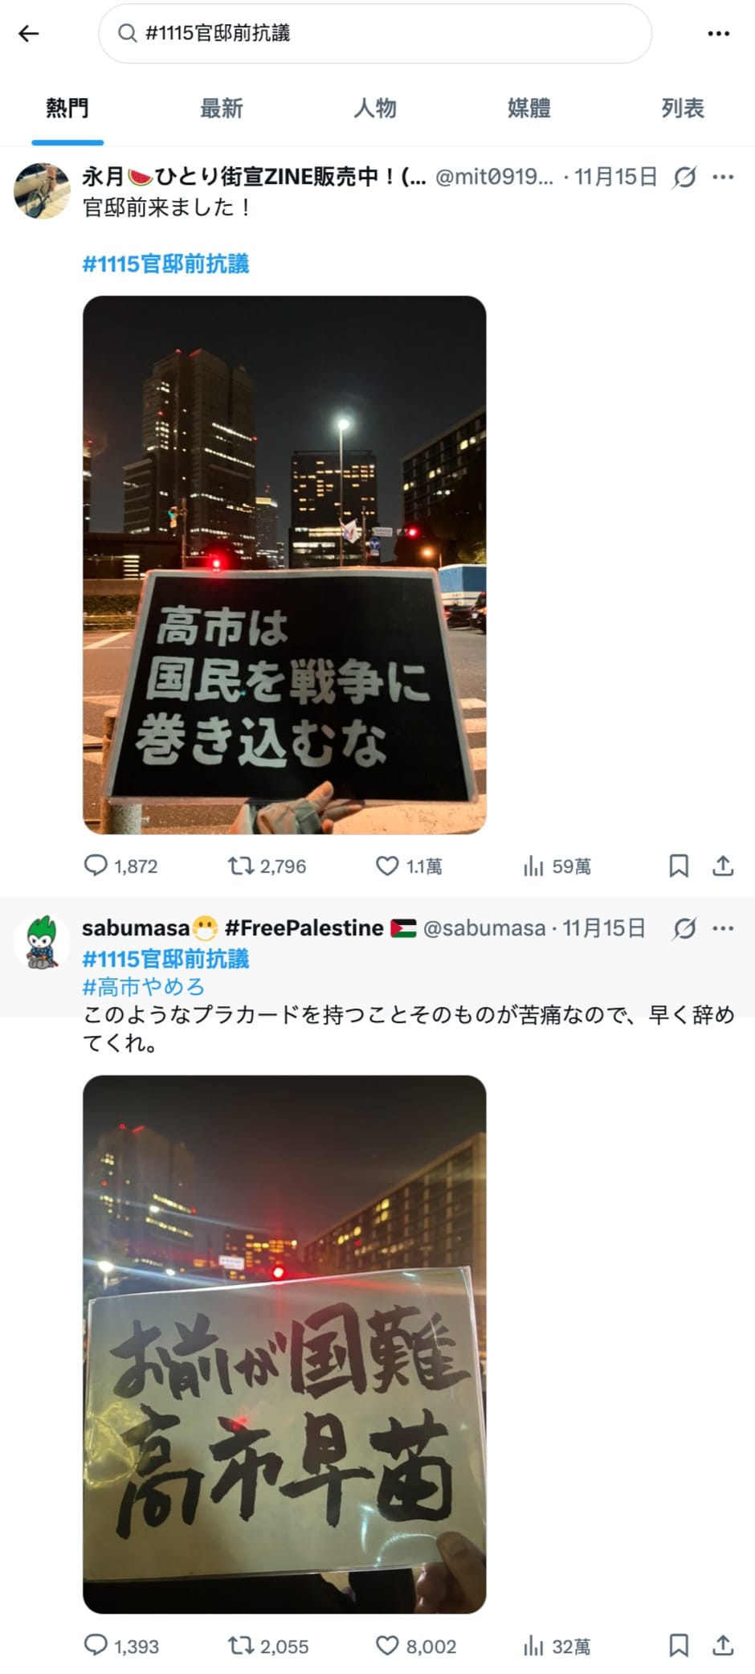
Task: Select the 人物 tab
Action: click(375, 108)
